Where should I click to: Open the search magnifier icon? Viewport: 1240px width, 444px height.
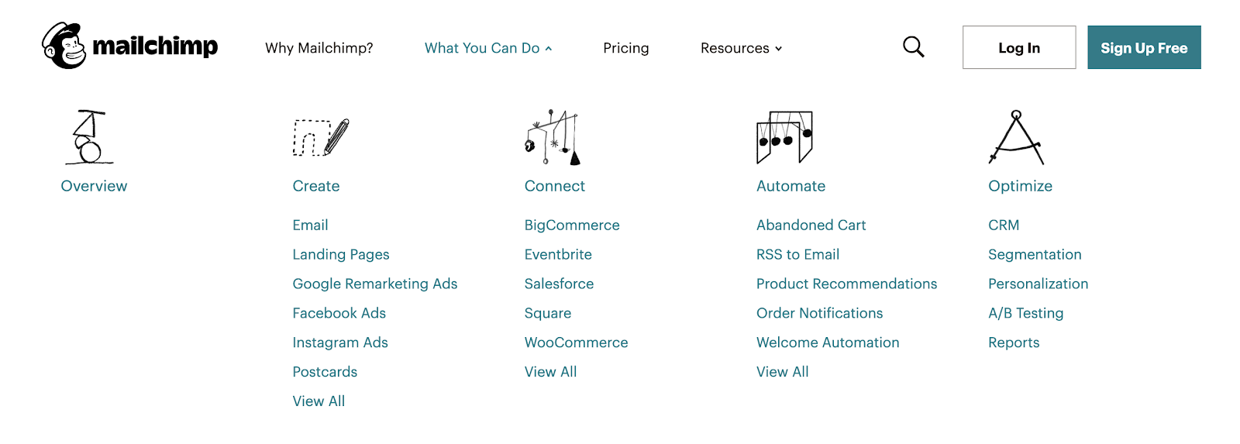point(914,47)
